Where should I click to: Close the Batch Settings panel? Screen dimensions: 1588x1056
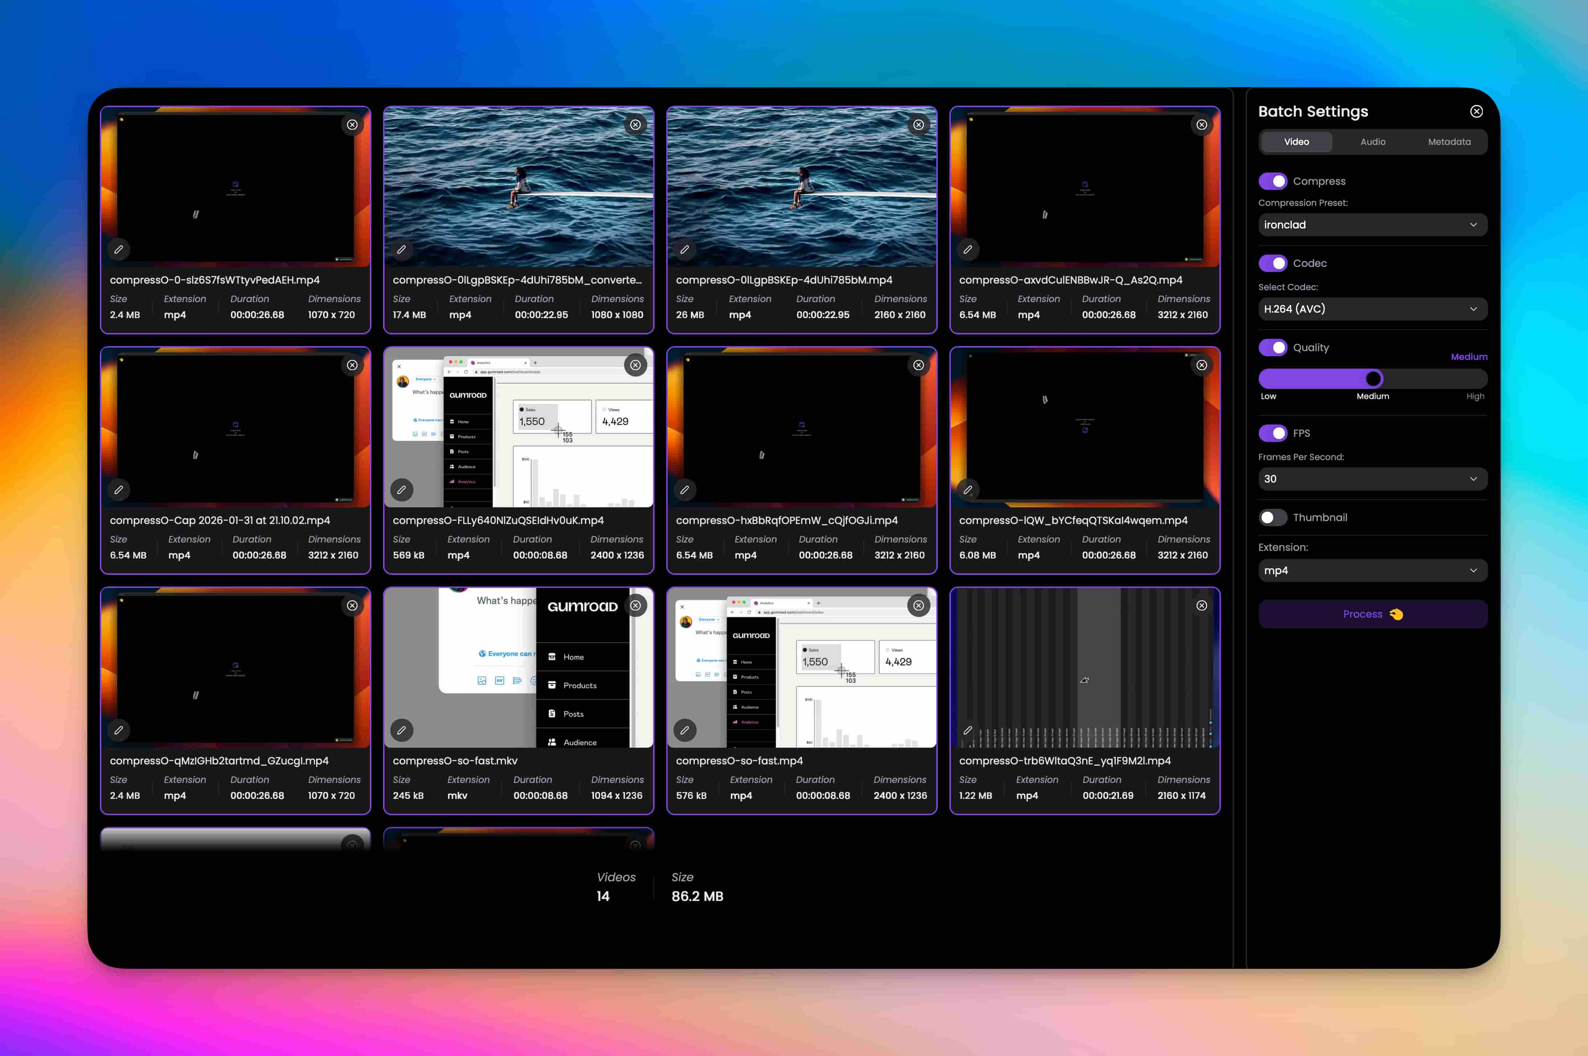pyautogui.click(x=1476, y=111)
